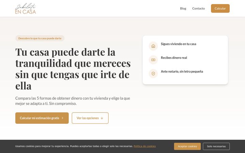This screenshot has width=245, height=153.
Task: Click the shield icon beside Ante notario
Action: 153,73
